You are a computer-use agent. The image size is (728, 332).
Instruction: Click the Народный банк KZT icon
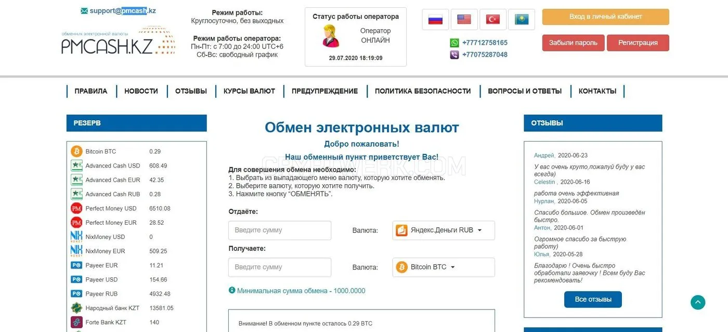click(x=76, y=308)
